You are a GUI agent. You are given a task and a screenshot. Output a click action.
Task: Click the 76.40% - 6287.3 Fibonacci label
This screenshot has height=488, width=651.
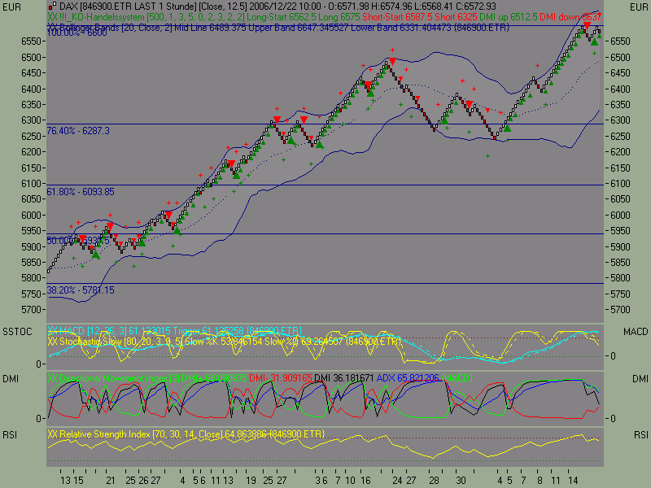[x=78, y=131]
